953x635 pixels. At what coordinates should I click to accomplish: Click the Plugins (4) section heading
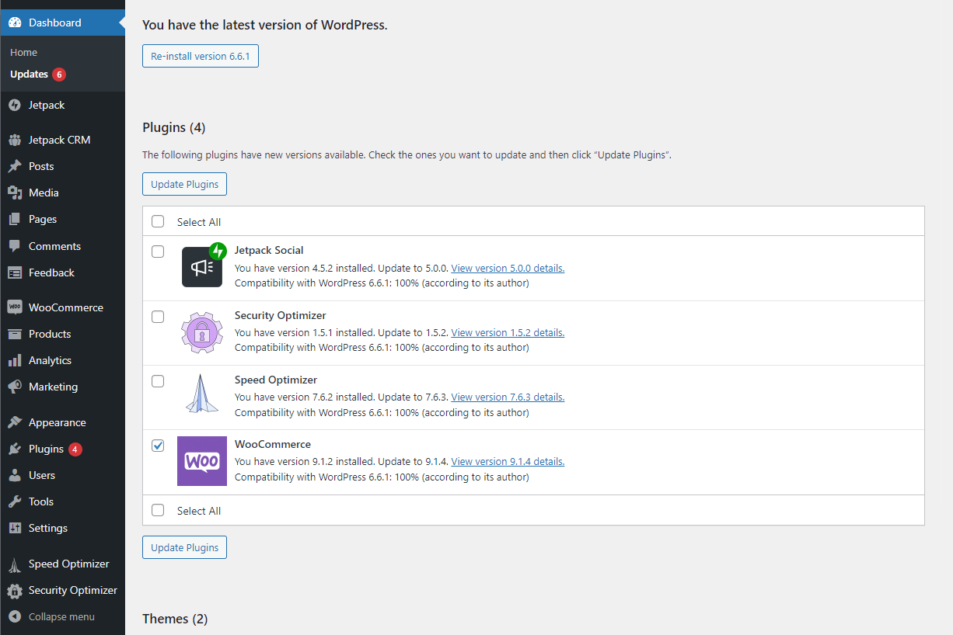click(x=174, y=127)
